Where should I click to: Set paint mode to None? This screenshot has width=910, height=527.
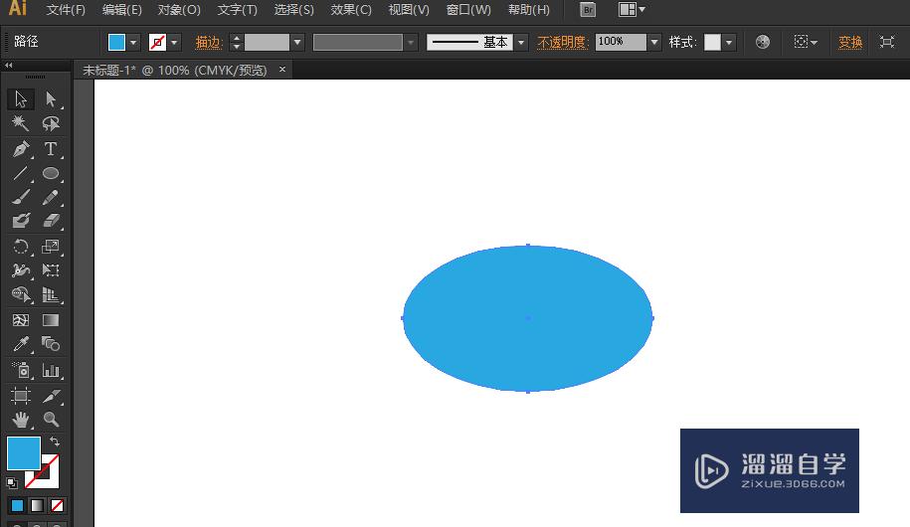[x=57, y=505]
